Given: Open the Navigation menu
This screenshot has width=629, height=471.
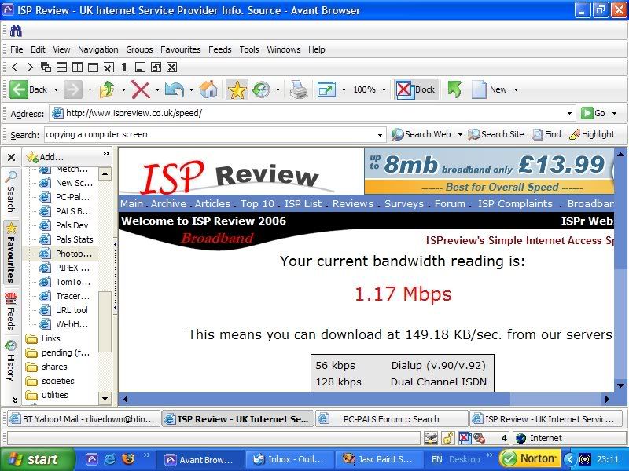Looking at the screenshot, I should click(x=97, y=49).
